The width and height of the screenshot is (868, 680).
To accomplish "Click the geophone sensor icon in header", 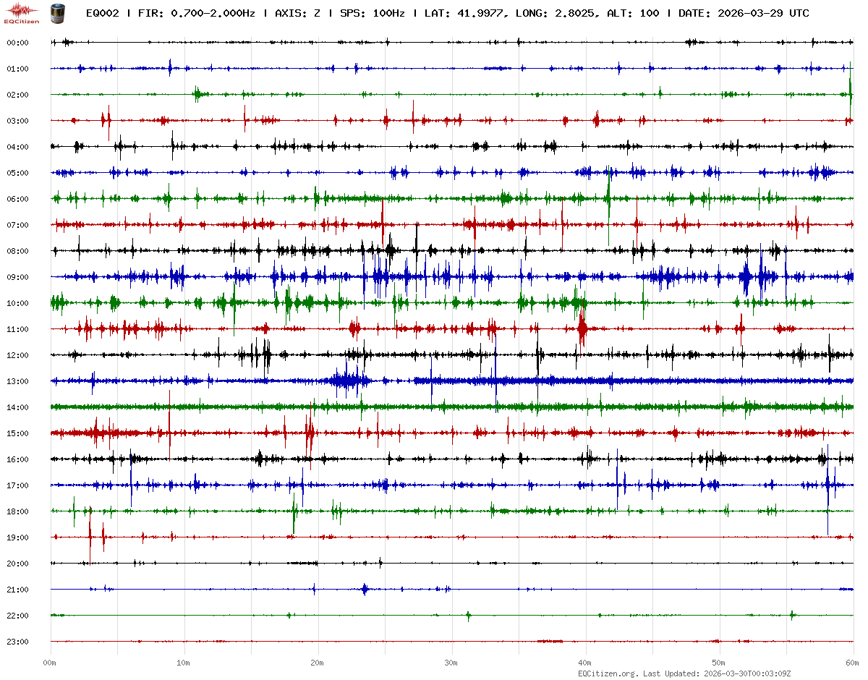I will click(x=56, y=12).
